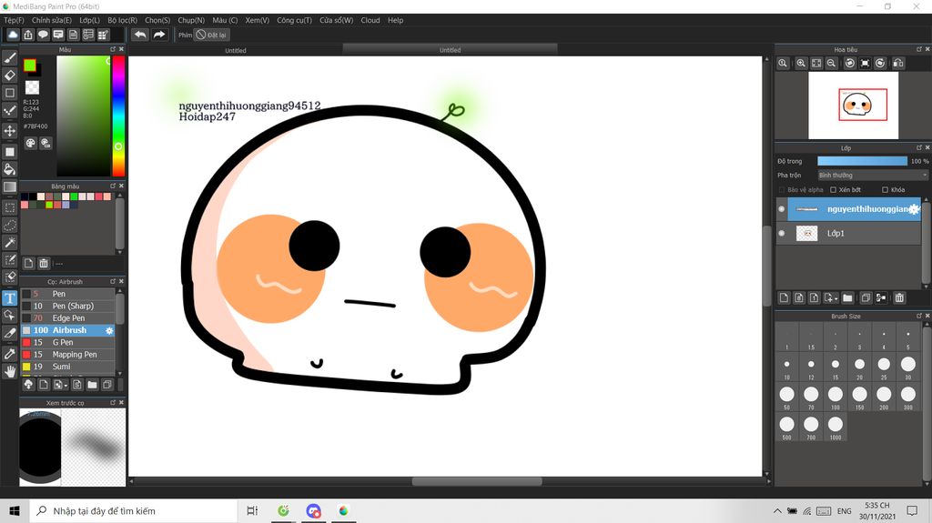
Task: Select the Edge Pen brush
Action: click(x=68, y=318)
